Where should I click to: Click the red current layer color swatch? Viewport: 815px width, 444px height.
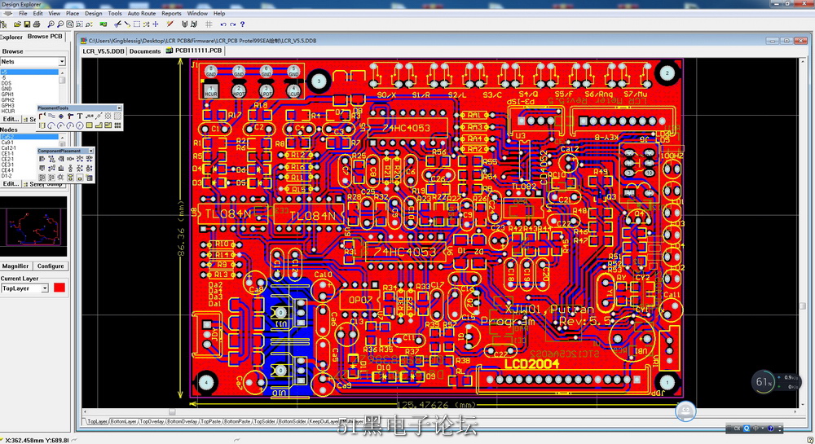coord(59,288)
